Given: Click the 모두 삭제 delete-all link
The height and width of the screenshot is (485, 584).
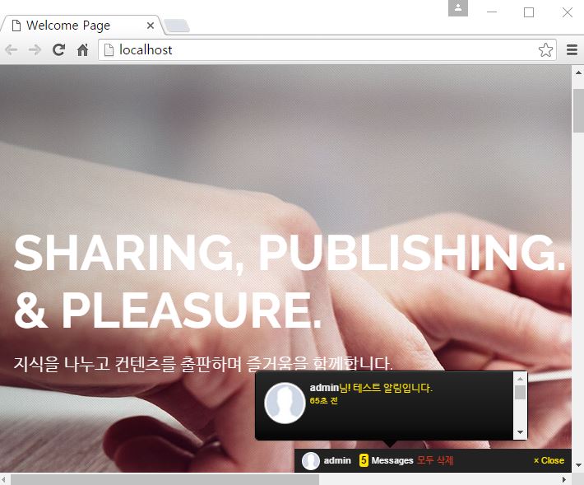Looking at the screenshot, I should (435, 461).
